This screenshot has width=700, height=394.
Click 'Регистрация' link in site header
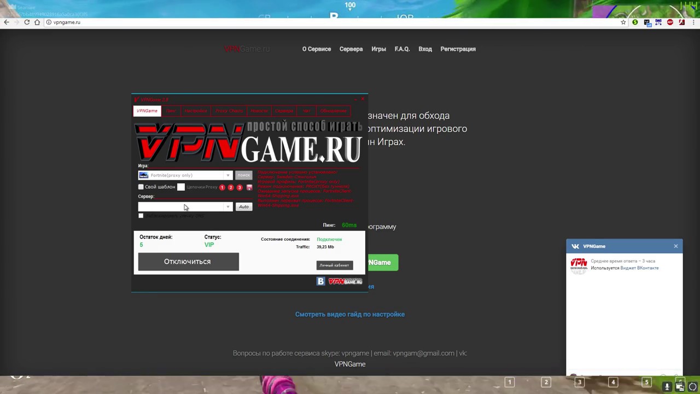point(458,49)
